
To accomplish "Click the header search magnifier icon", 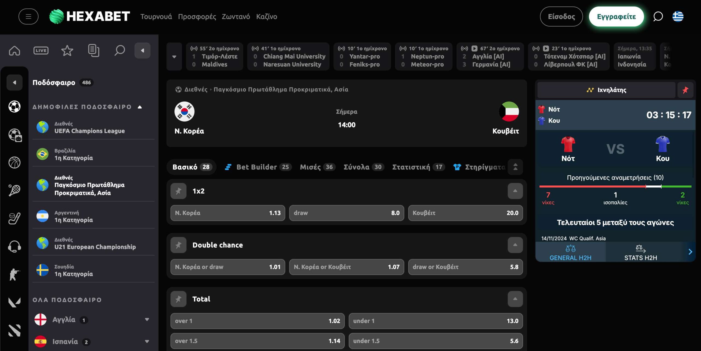I will click(658, 16).
